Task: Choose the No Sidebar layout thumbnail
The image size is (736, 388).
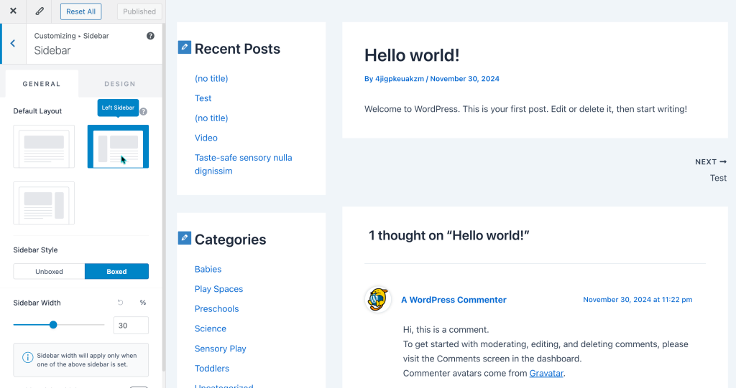Action: pyautogui.click(x=44, y=146)
